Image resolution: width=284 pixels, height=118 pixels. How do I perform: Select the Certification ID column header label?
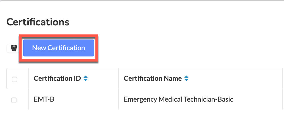[57, 78]
